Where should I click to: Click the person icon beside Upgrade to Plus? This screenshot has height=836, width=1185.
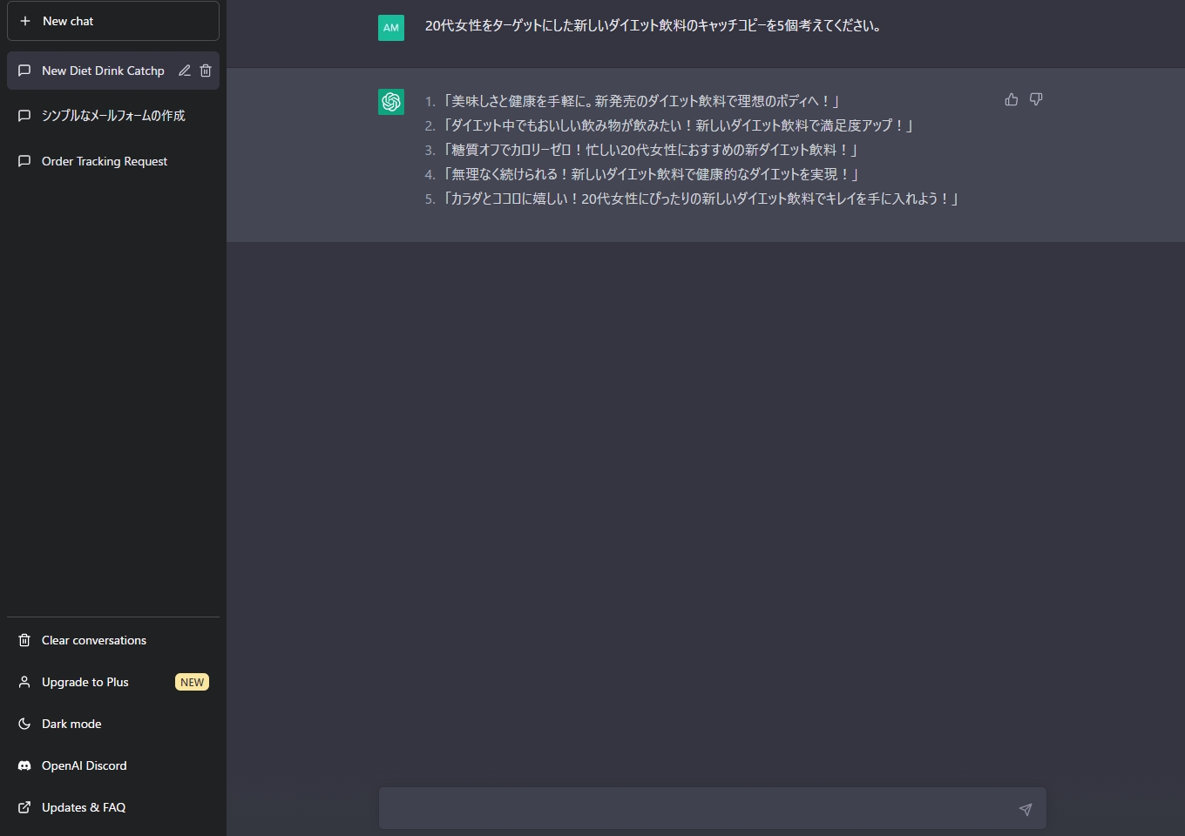24,682
